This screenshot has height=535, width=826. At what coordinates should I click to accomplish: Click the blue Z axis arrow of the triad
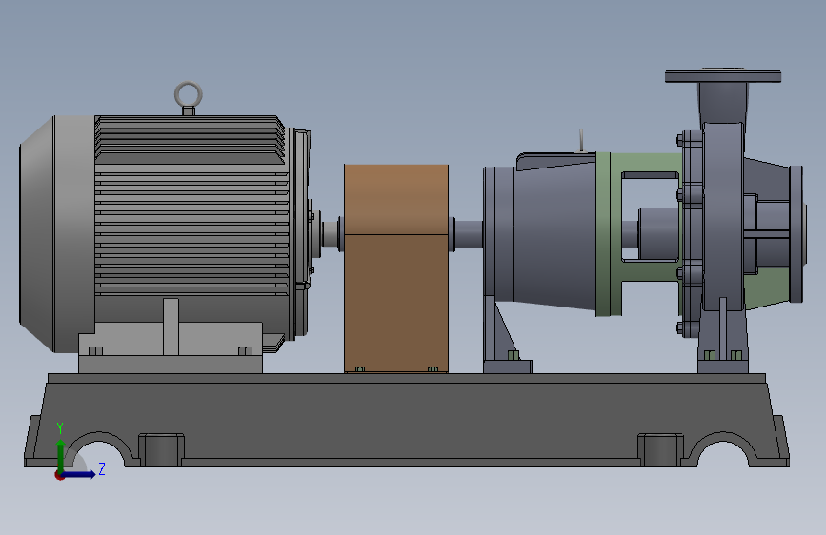click(x=79, y=474)
